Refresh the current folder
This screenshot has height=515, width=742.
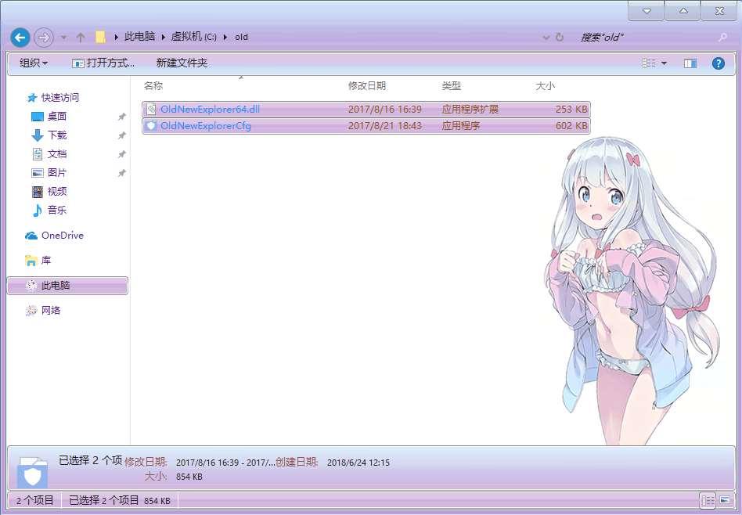(560, 37)
